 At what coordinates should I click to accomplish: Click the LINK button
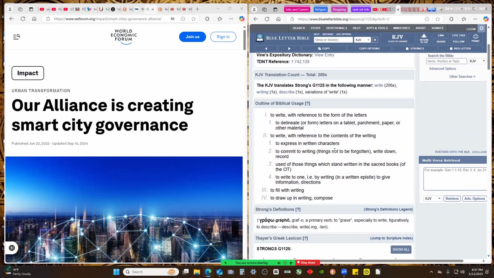(x=441, y=36)
